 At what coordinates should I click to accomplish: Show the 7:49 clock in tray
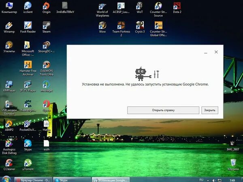pos(232,180)
